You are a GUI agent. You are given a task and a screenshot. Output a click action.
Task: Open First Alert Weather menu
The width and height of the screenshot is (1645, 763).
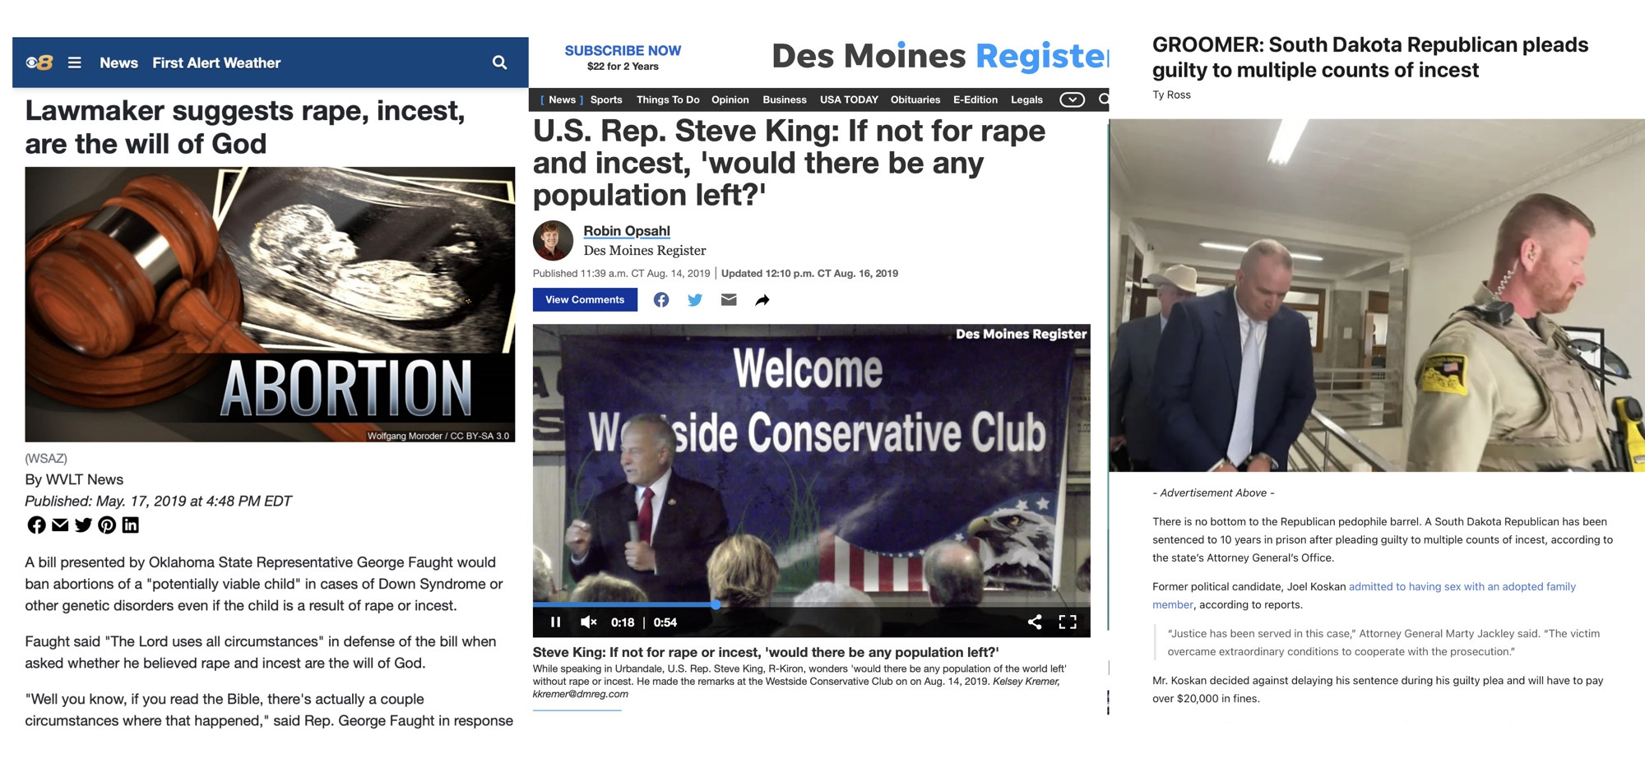coord(216,62)
